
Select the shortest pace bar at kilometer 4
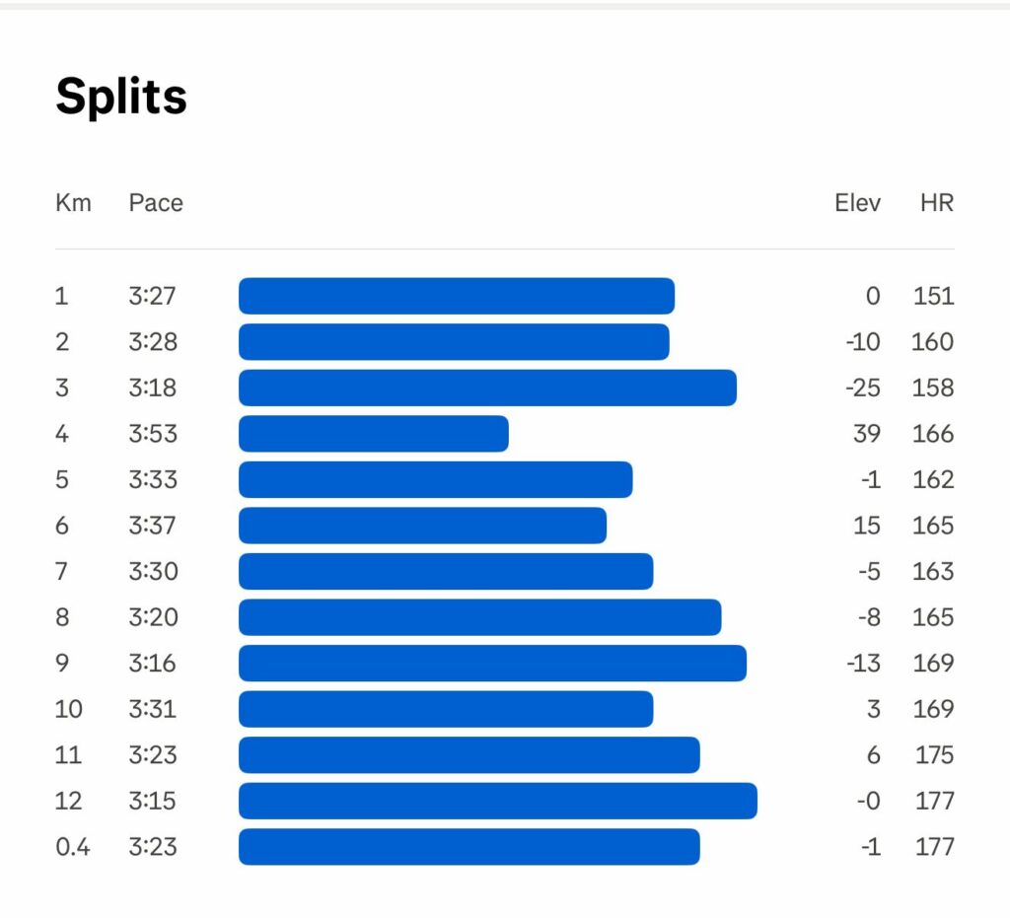pos(373,434)
